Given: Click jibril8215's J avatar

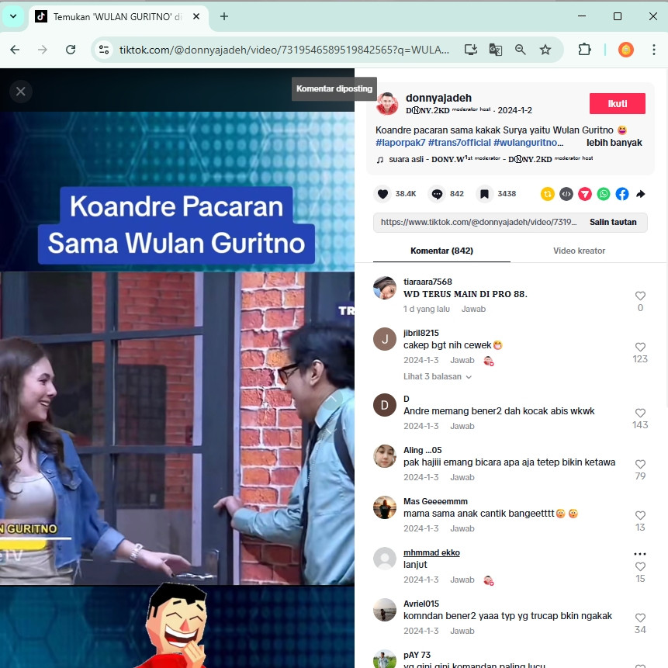Looking at the screenshot, I should pos(385,339).
